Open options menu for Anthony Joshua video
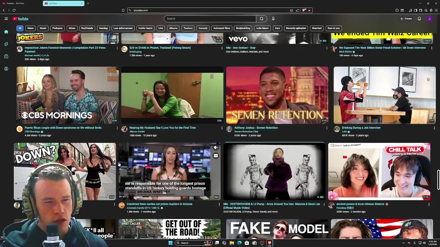440x247 pixels. click(x=327, y=128)
